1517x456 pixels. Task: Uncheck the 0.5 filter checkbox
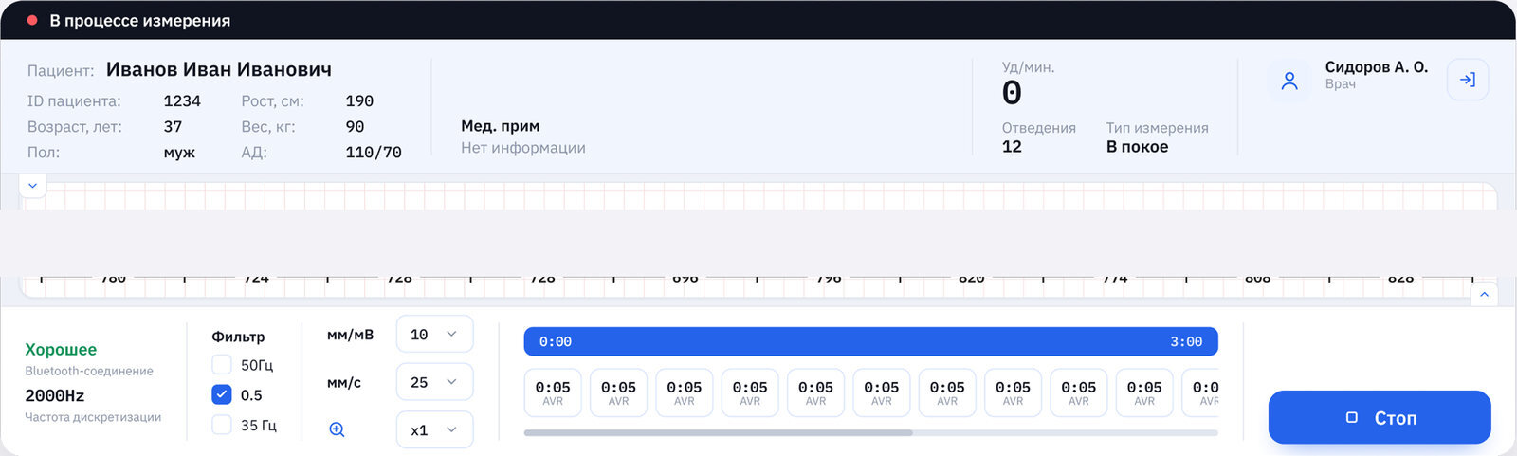tap(222, 394)
